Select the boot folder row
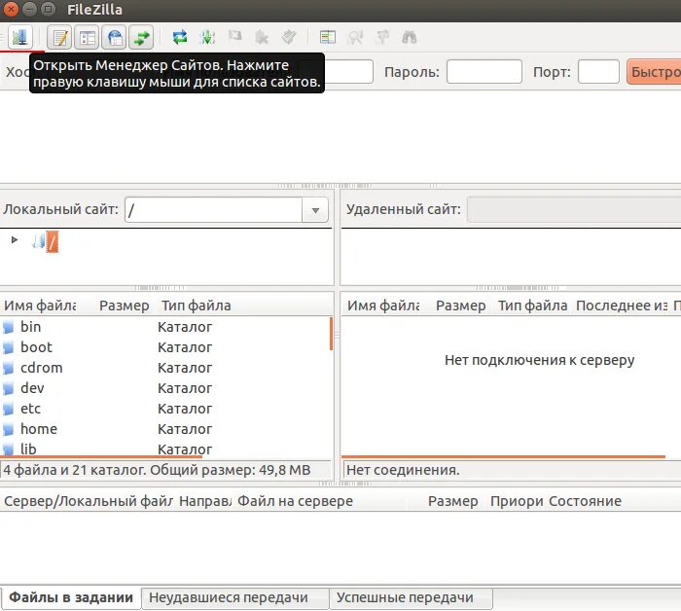The width and height of the screenshot is (681, 611). coord(165,347)
